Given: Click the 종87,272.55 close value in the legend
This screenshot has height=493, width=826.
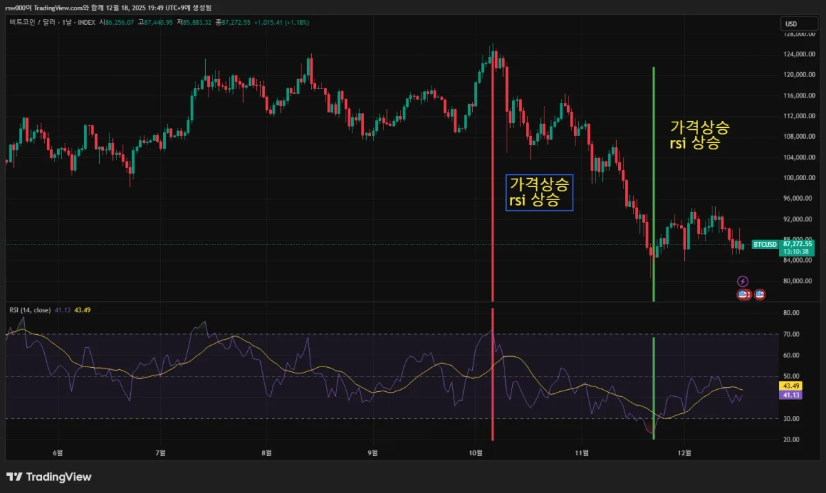Looking at the screenshot, I should click(x=231, y=23).
